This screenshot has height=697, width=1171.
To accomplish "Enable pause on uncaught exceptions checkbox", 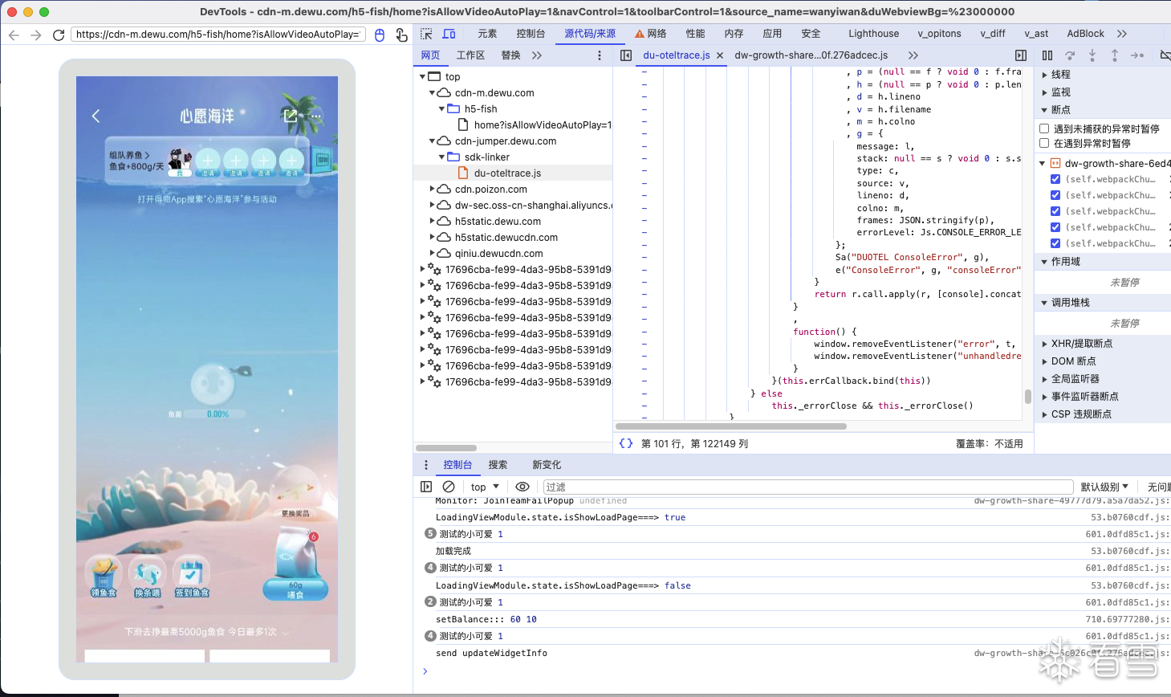I will (1044, 128).
